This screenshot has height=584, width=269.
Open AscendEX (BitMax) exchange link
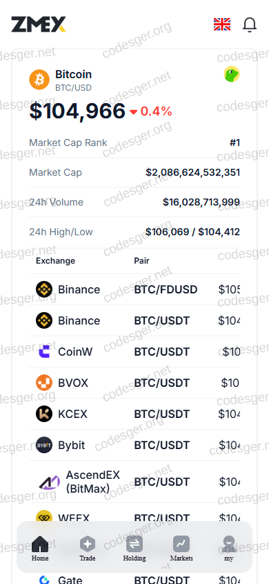point(93,482)
